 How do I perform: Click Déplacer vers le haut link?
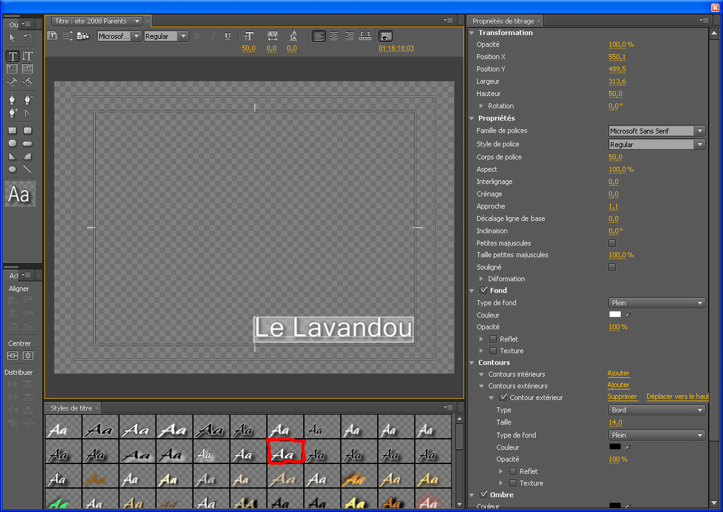point(677,396)
